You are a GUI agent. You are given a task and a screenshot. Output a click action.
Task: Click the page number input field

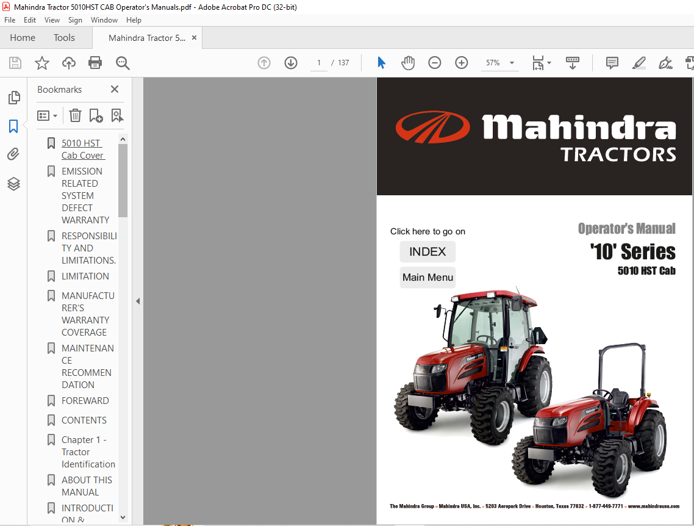(319, 63)
